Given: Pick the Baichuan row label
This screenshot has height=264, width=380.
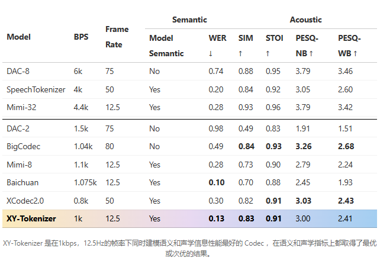Looking at the screenshot, I should pyautogui.click(x=22, y=182).
